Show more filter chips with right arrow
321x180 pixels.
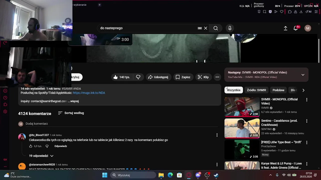point(303,90)
